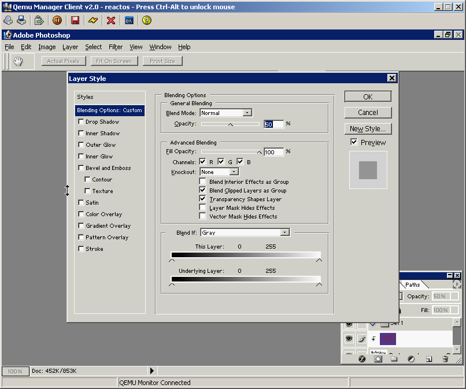466x389 pixels.
Task: Click the add layer style icon
Action: [x=362, y=359]
